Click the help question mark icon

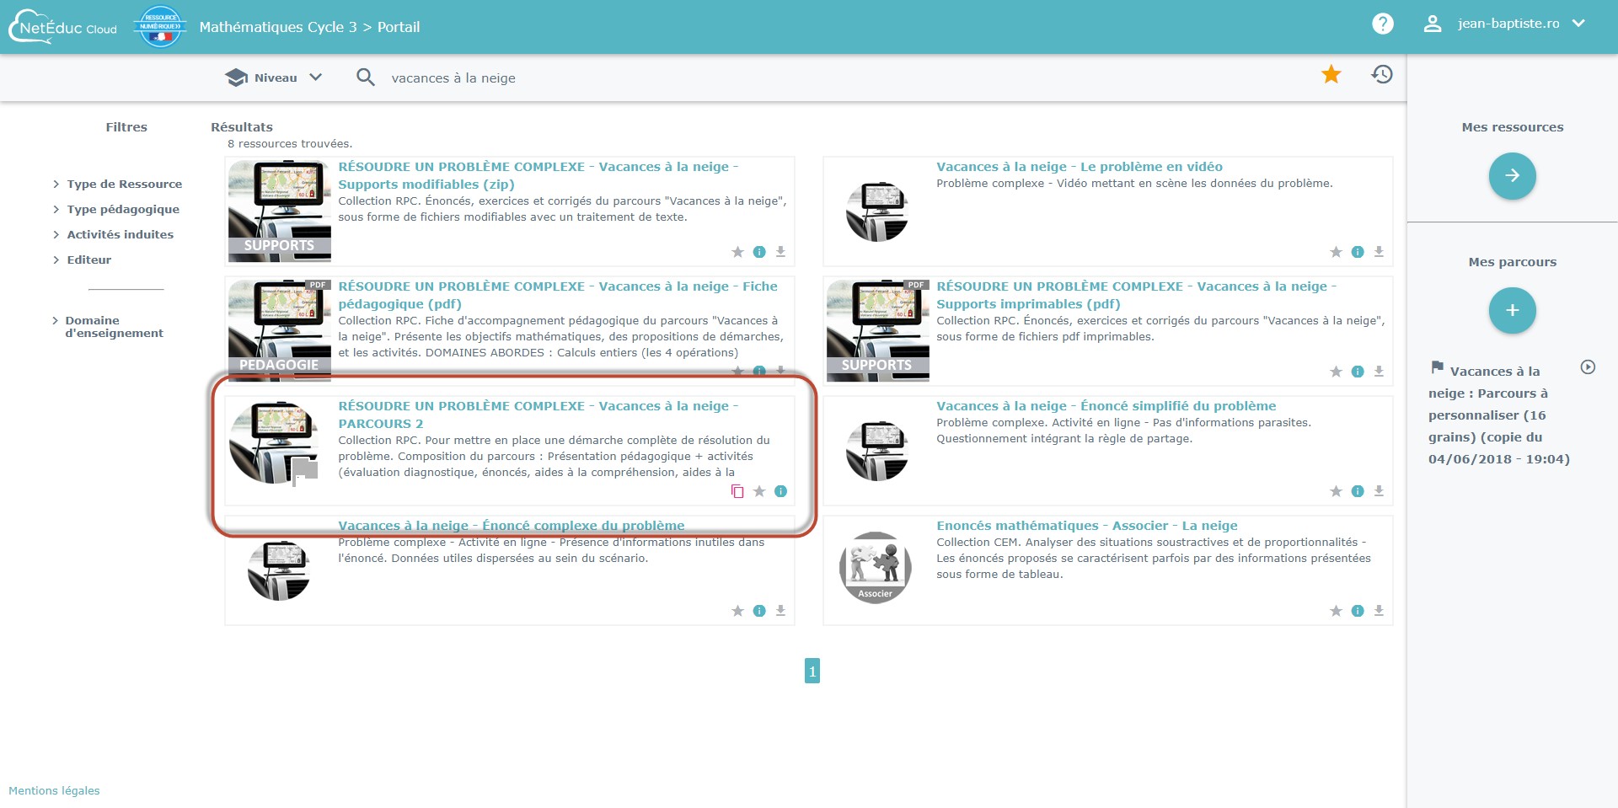(x=1382, y=24)
